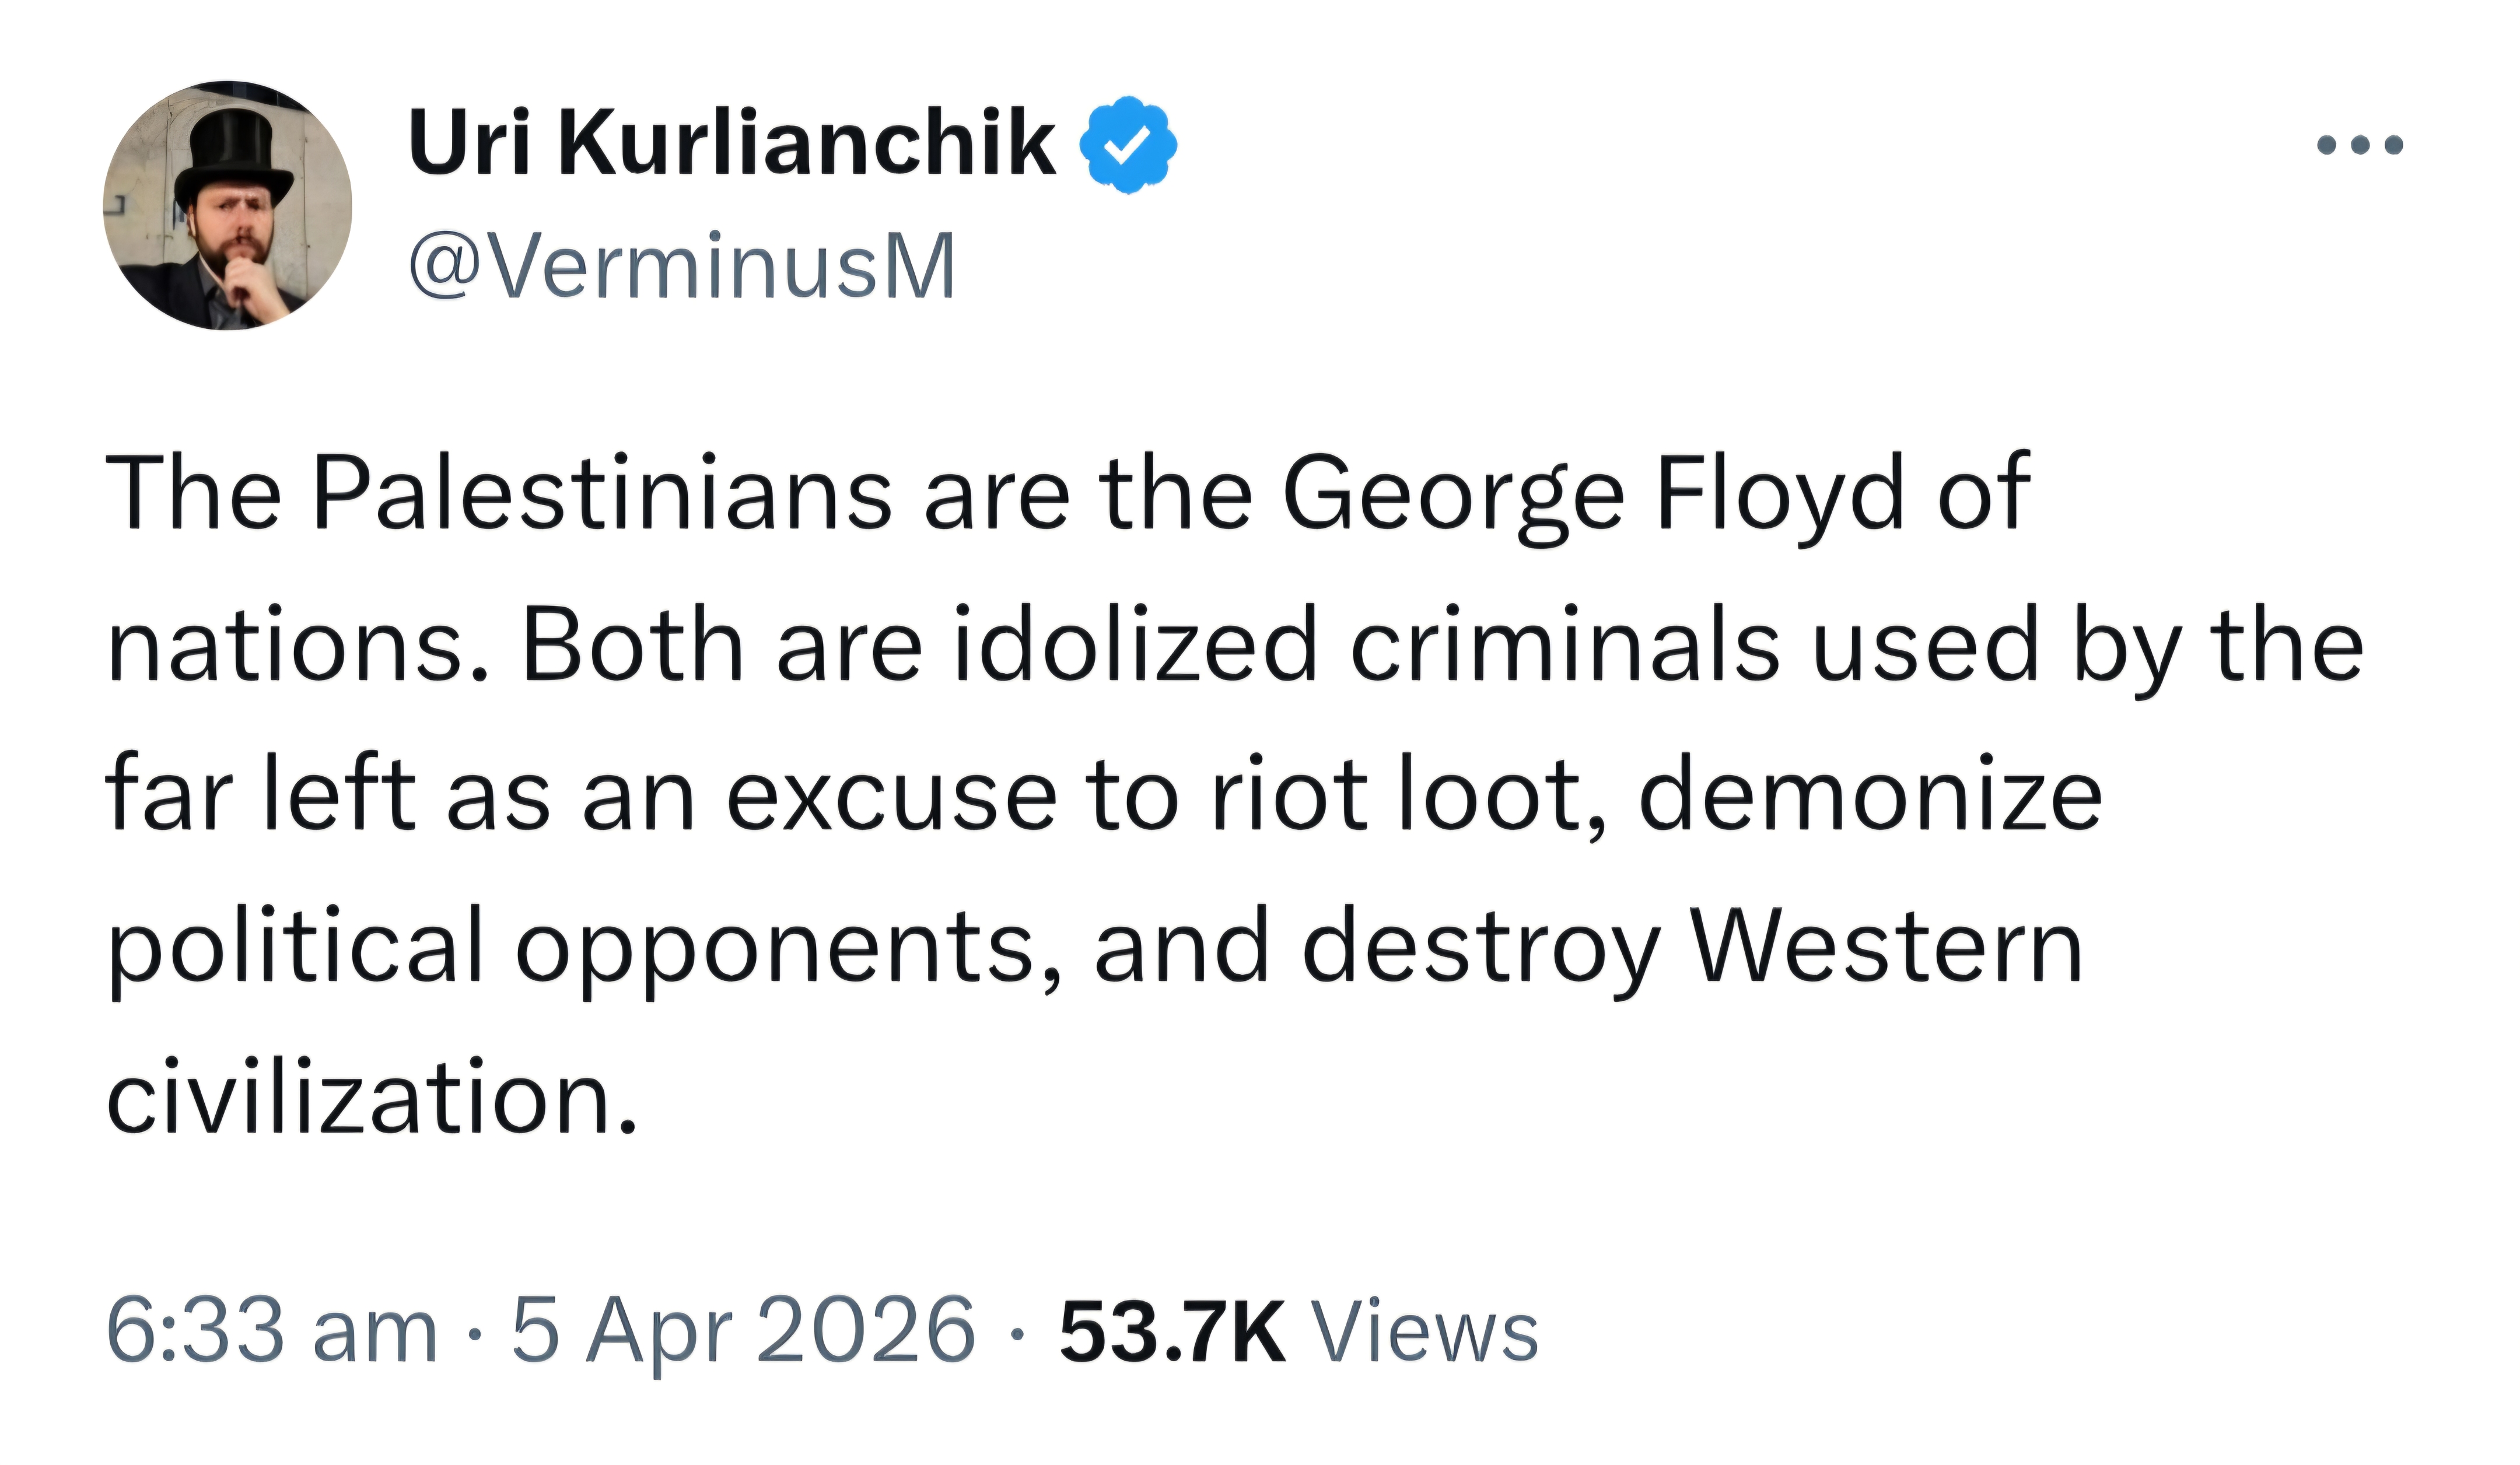Open Uri Kurlianchik's display name link
This screenshot has width=2520, height=1465.
pyautogui.click(x=732, y=144)
